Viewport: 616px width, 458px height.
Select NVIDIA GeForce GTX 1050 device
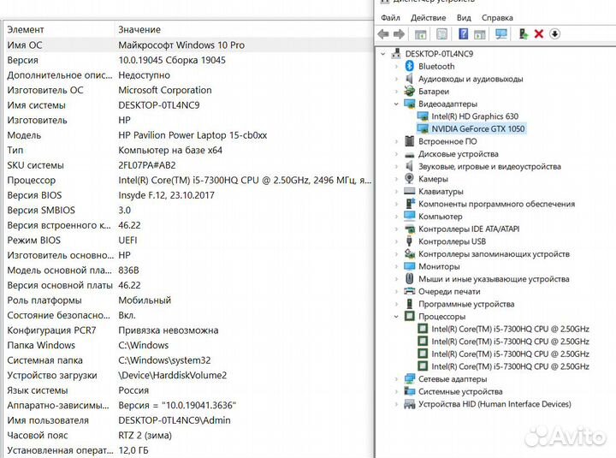477,129
